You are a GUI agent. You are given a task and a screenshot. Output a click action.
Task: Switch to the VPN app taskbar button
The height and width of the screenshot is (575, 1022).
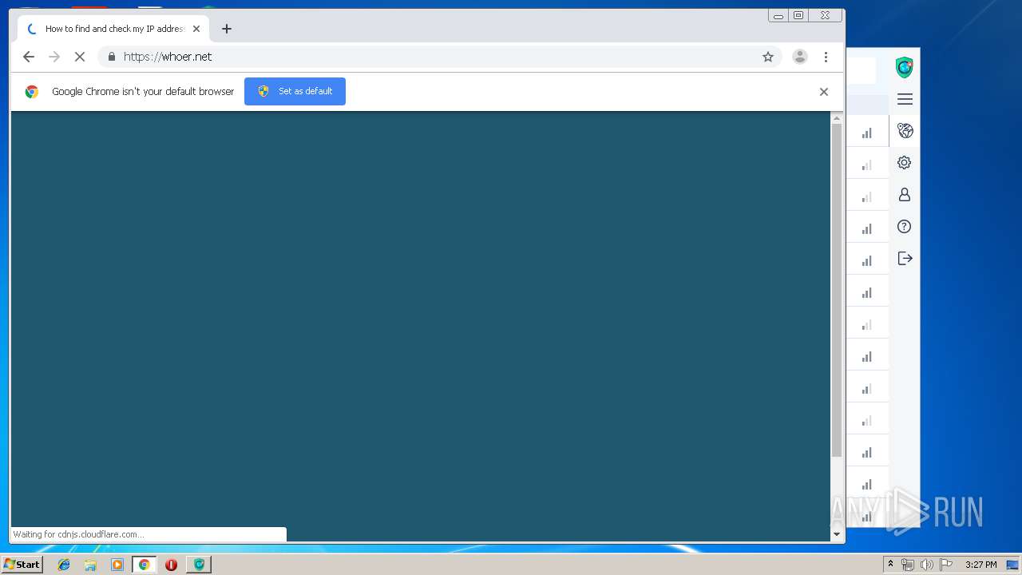(x=199, y=565)
